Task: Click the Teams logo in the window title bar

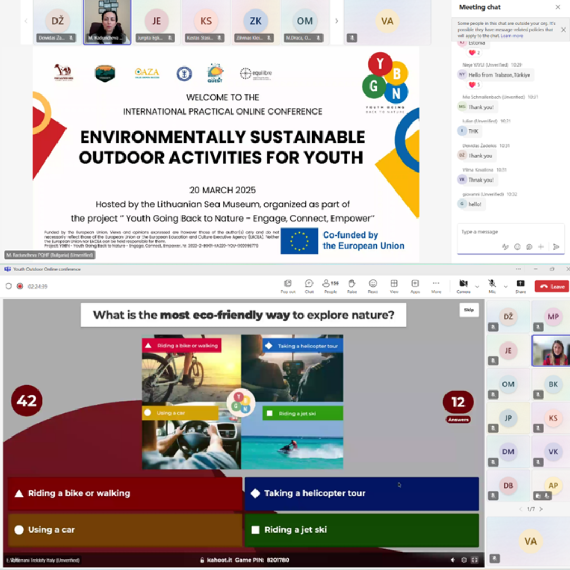Action: point(7,269)
